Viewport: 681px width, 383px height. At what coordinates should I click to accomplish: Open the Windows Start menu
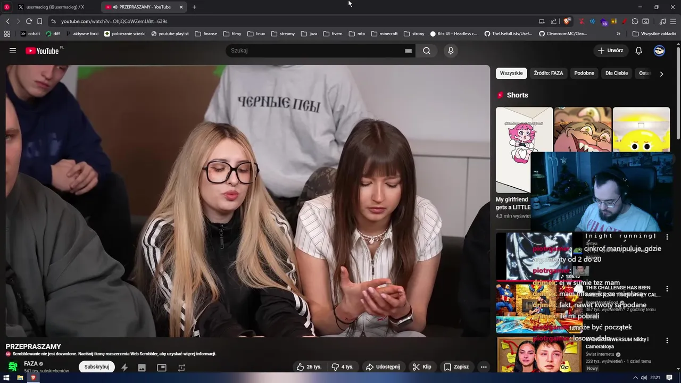(7, 378)
